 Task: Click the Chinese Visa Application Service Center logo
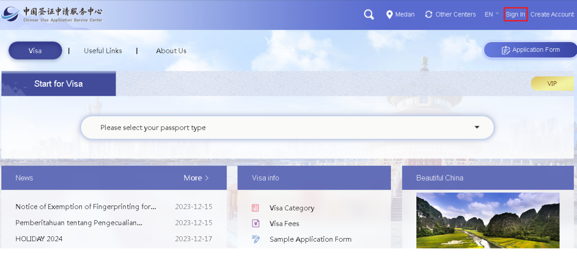52,15
